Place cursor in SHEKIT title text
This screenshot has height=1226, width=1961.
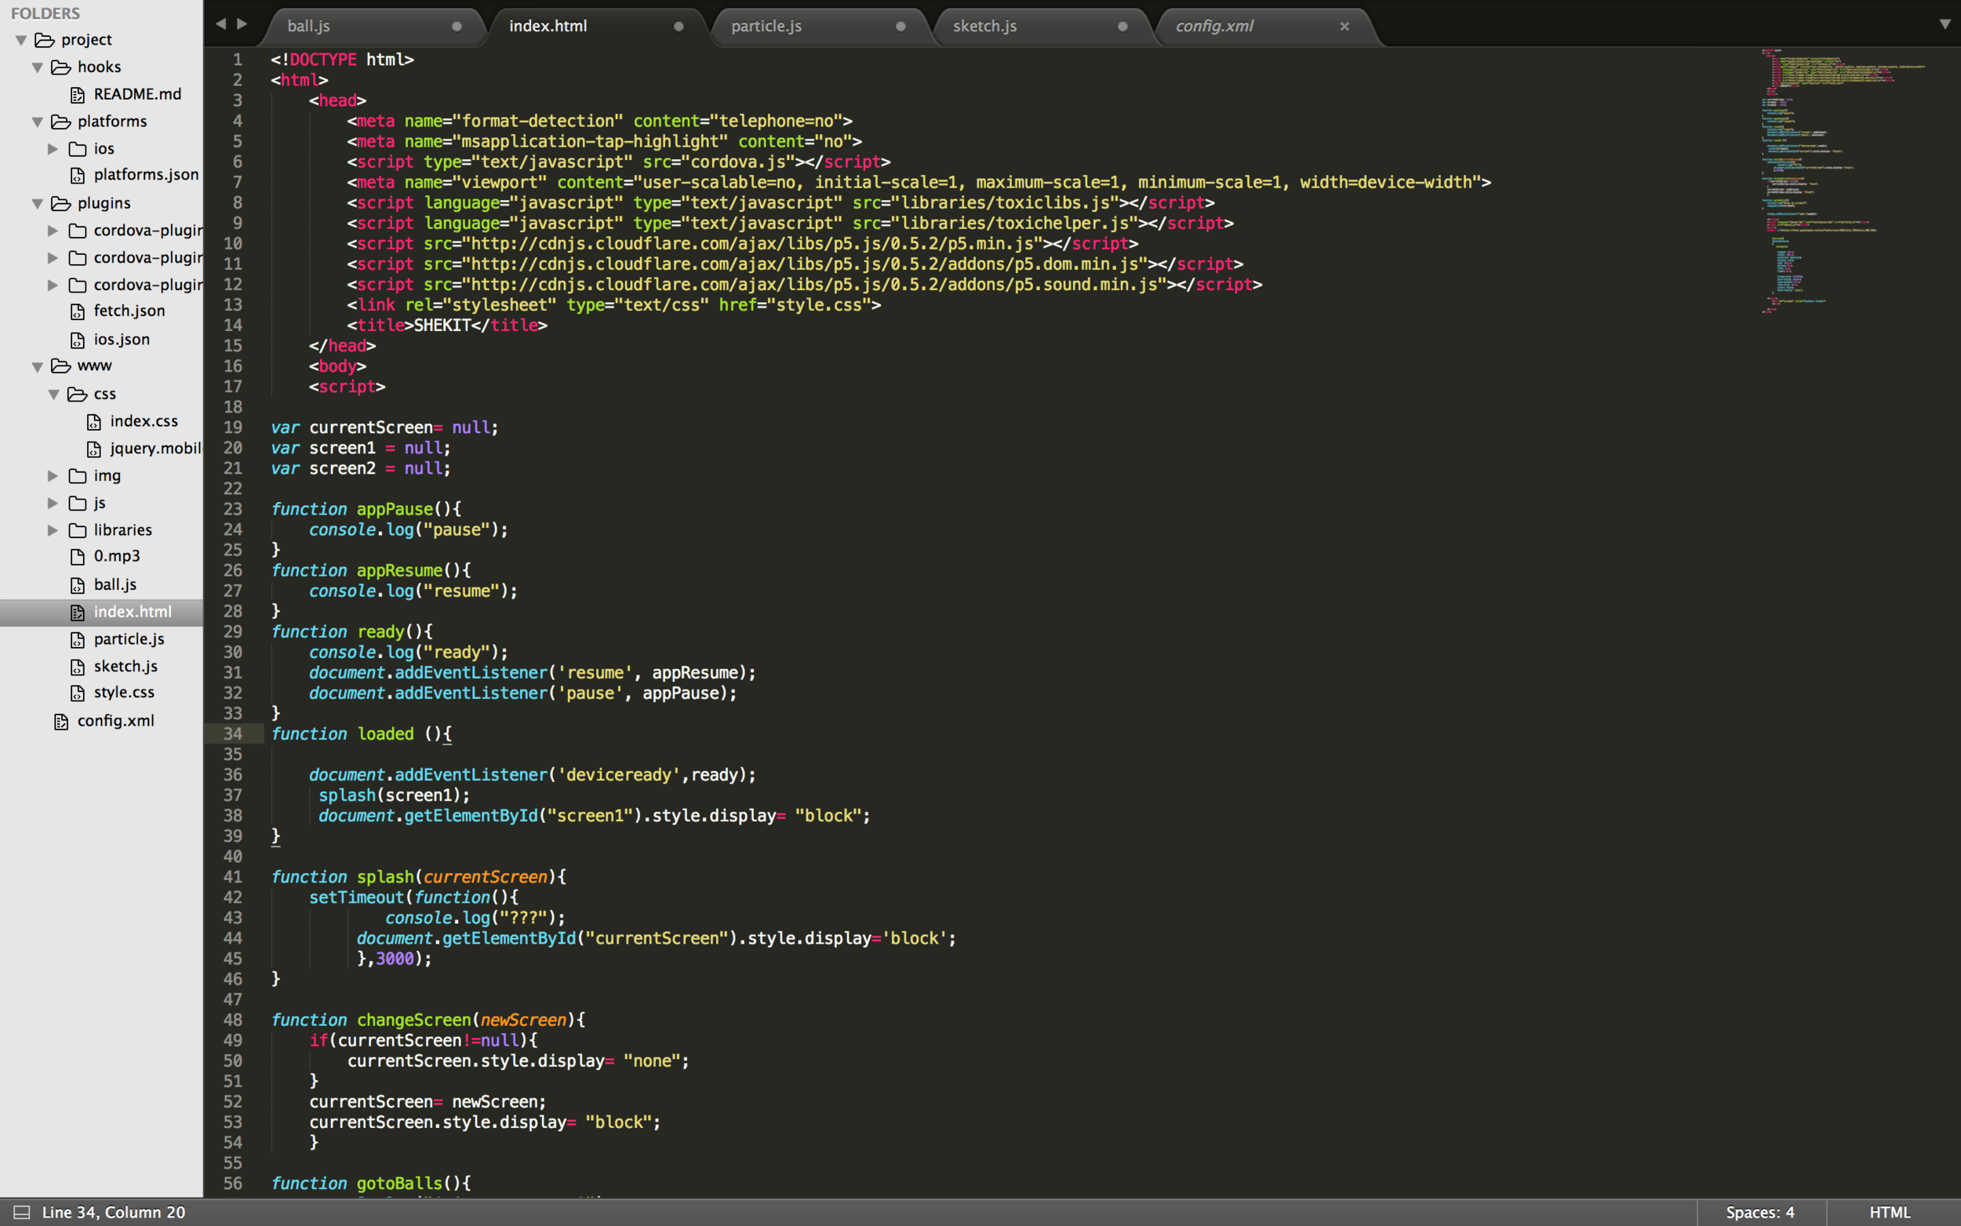coord(442,326)
